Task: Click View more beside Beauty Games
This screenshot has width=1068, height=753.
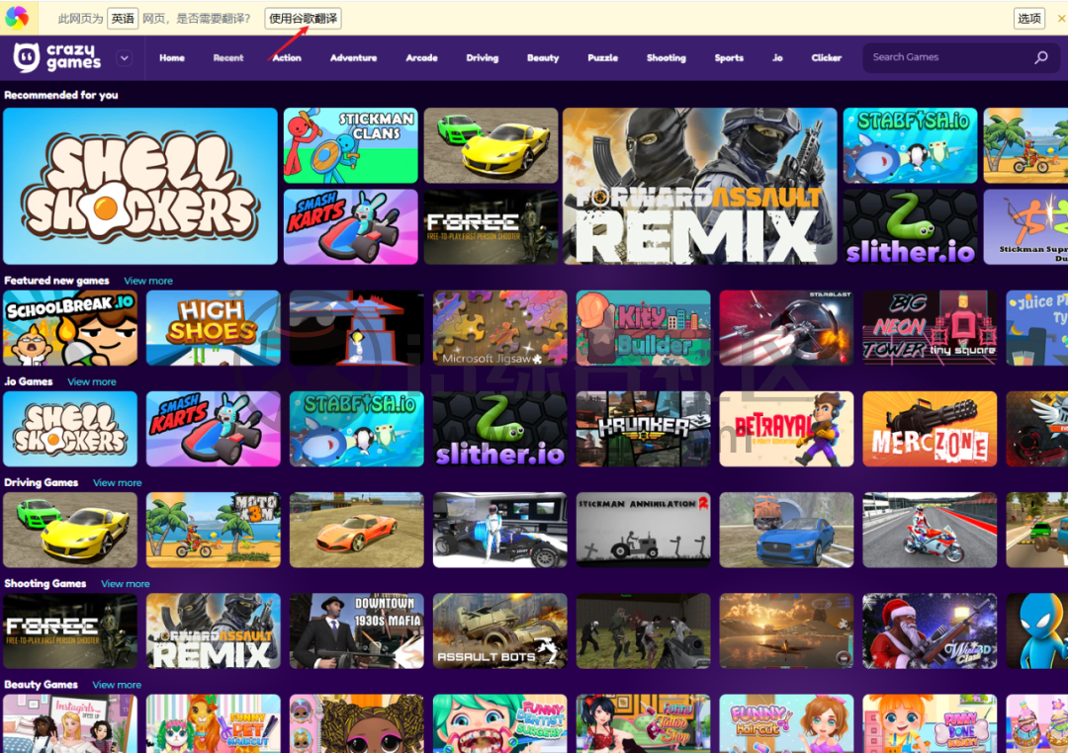Action: 117,685
